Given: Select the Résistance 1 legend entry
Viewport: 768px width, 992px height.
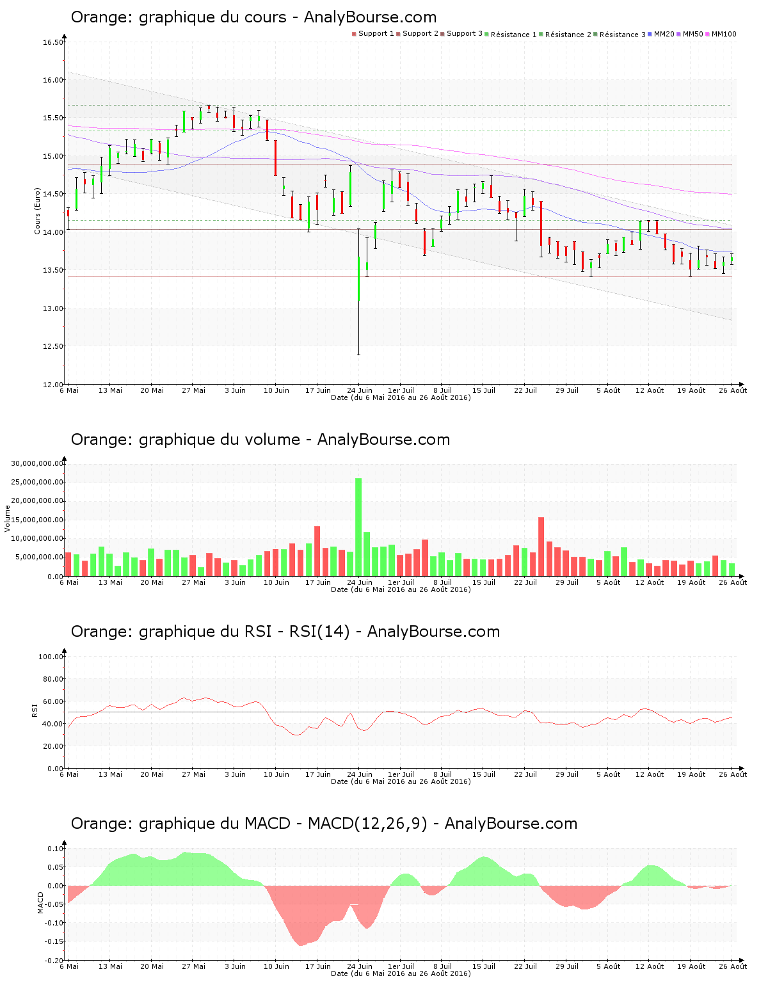Looking at the screenshot, I should 511,35.
